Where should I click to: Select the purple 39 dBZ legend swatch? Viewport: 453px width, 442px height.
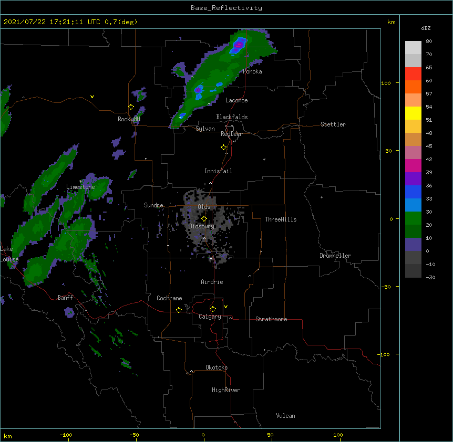(413, 178)
